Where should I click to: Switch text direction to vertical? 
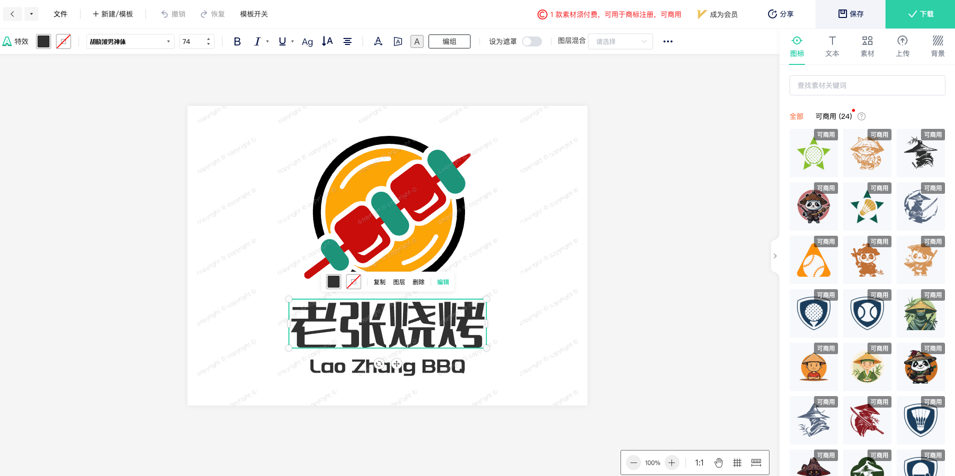click(327, 41)
